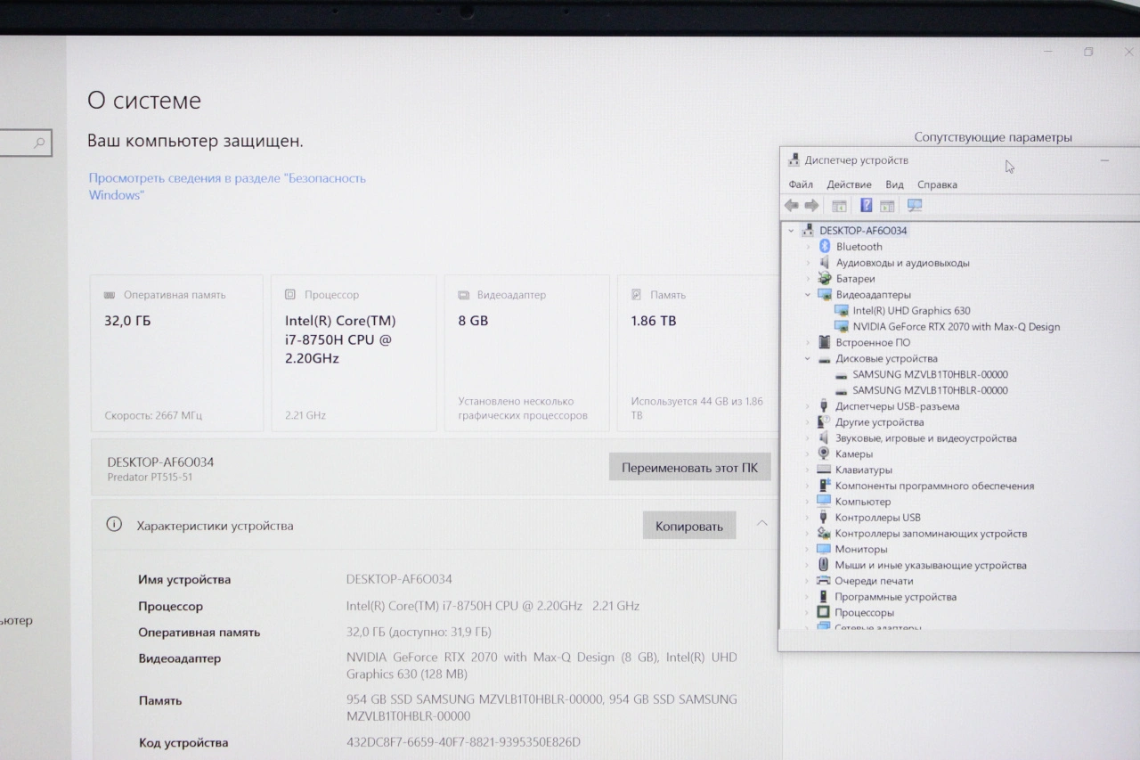Open the Справка menu
The width and height of the screenshot is (1140, 760).
(937, 184)
